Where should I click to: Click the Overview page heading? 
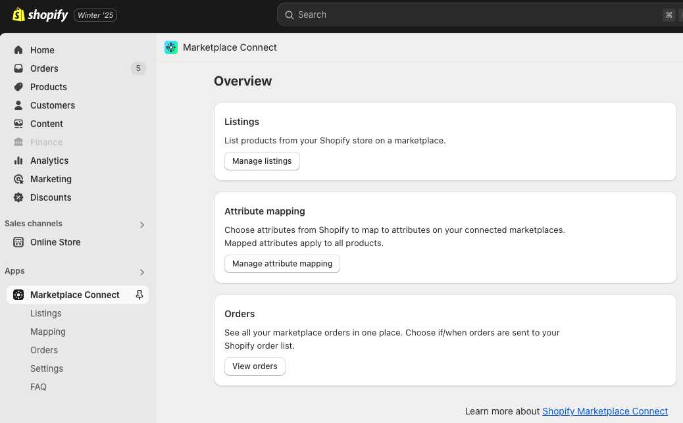point(243,81)
